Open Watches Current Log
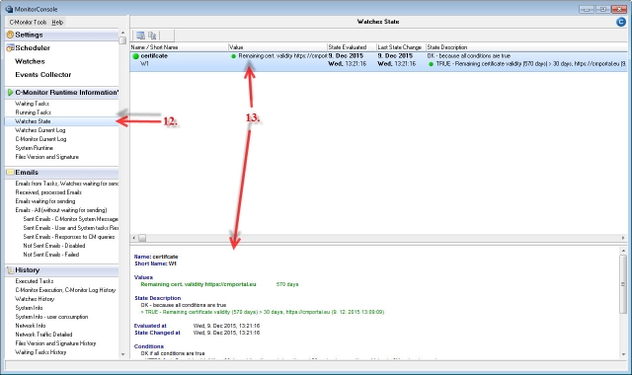 click(x=40, y=130)
